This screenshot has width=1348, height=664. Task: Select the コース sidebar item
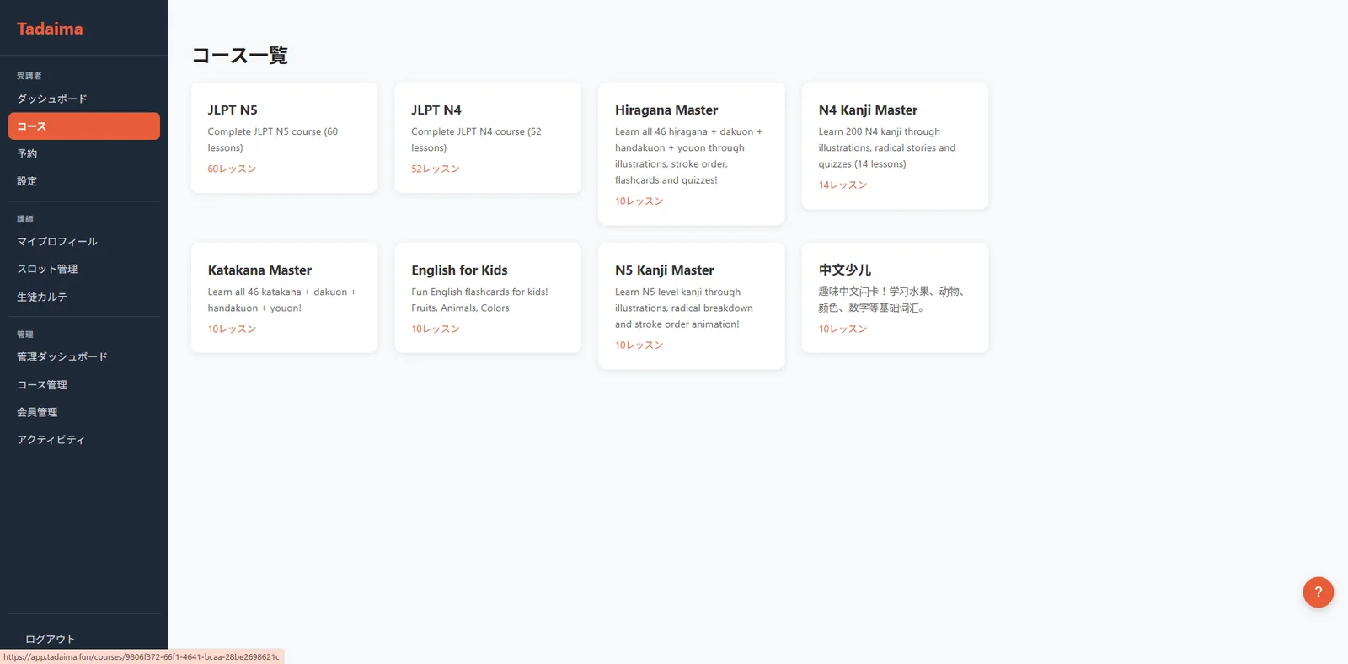[x=84, y=126]
